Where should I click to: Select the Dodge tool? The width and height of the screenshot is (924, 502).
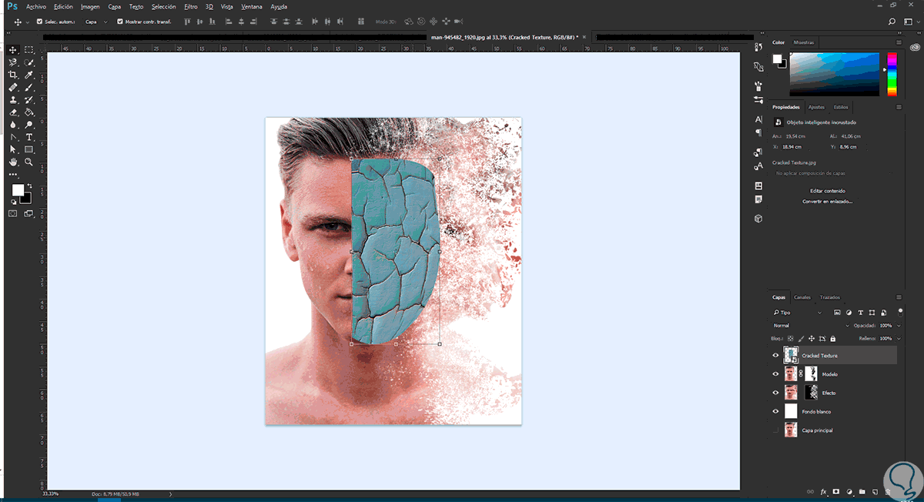(x=28, y=125)
